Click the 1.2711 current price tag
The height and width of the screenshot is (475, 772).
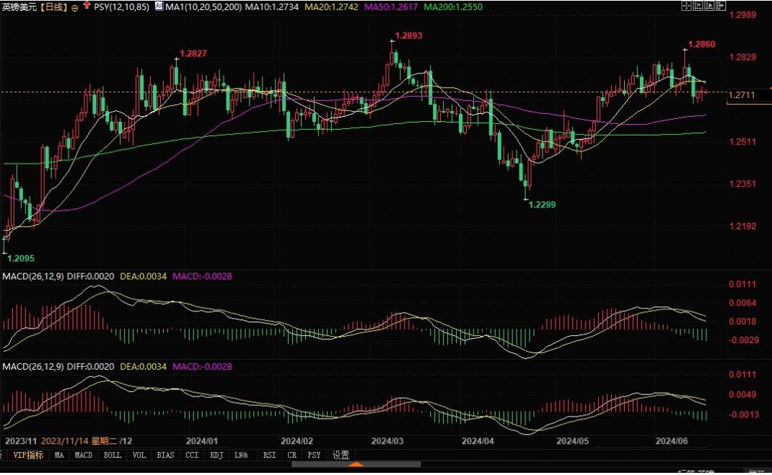742,95
